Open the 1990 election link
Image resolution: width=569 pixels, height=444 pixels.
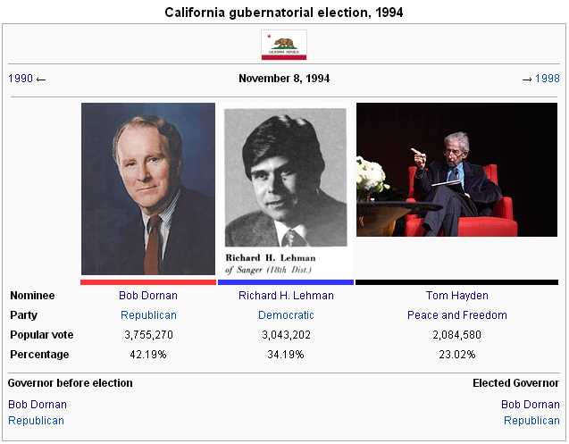[21, 79]
